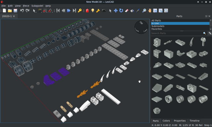Select the Move tool cross arrows
The width and height of the screenshot is (212, 127).
click(116, 11)
